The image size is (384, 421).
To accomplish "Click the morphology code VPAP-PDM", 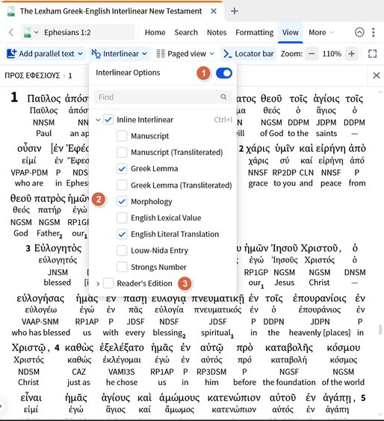I will (29, 173).
